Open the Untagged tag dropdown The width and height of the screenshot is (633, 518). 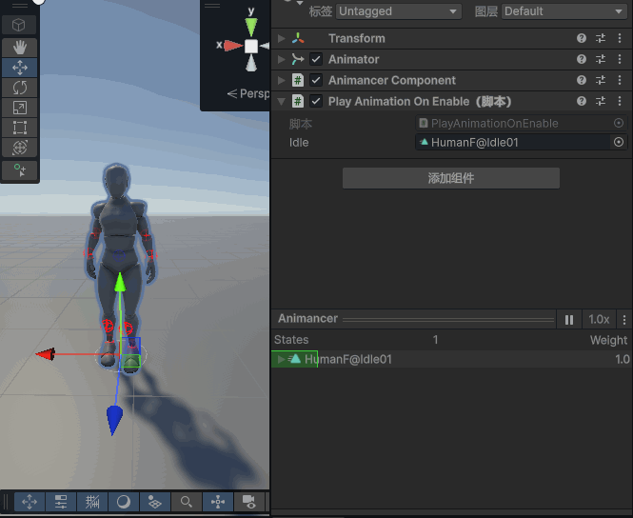399,11
